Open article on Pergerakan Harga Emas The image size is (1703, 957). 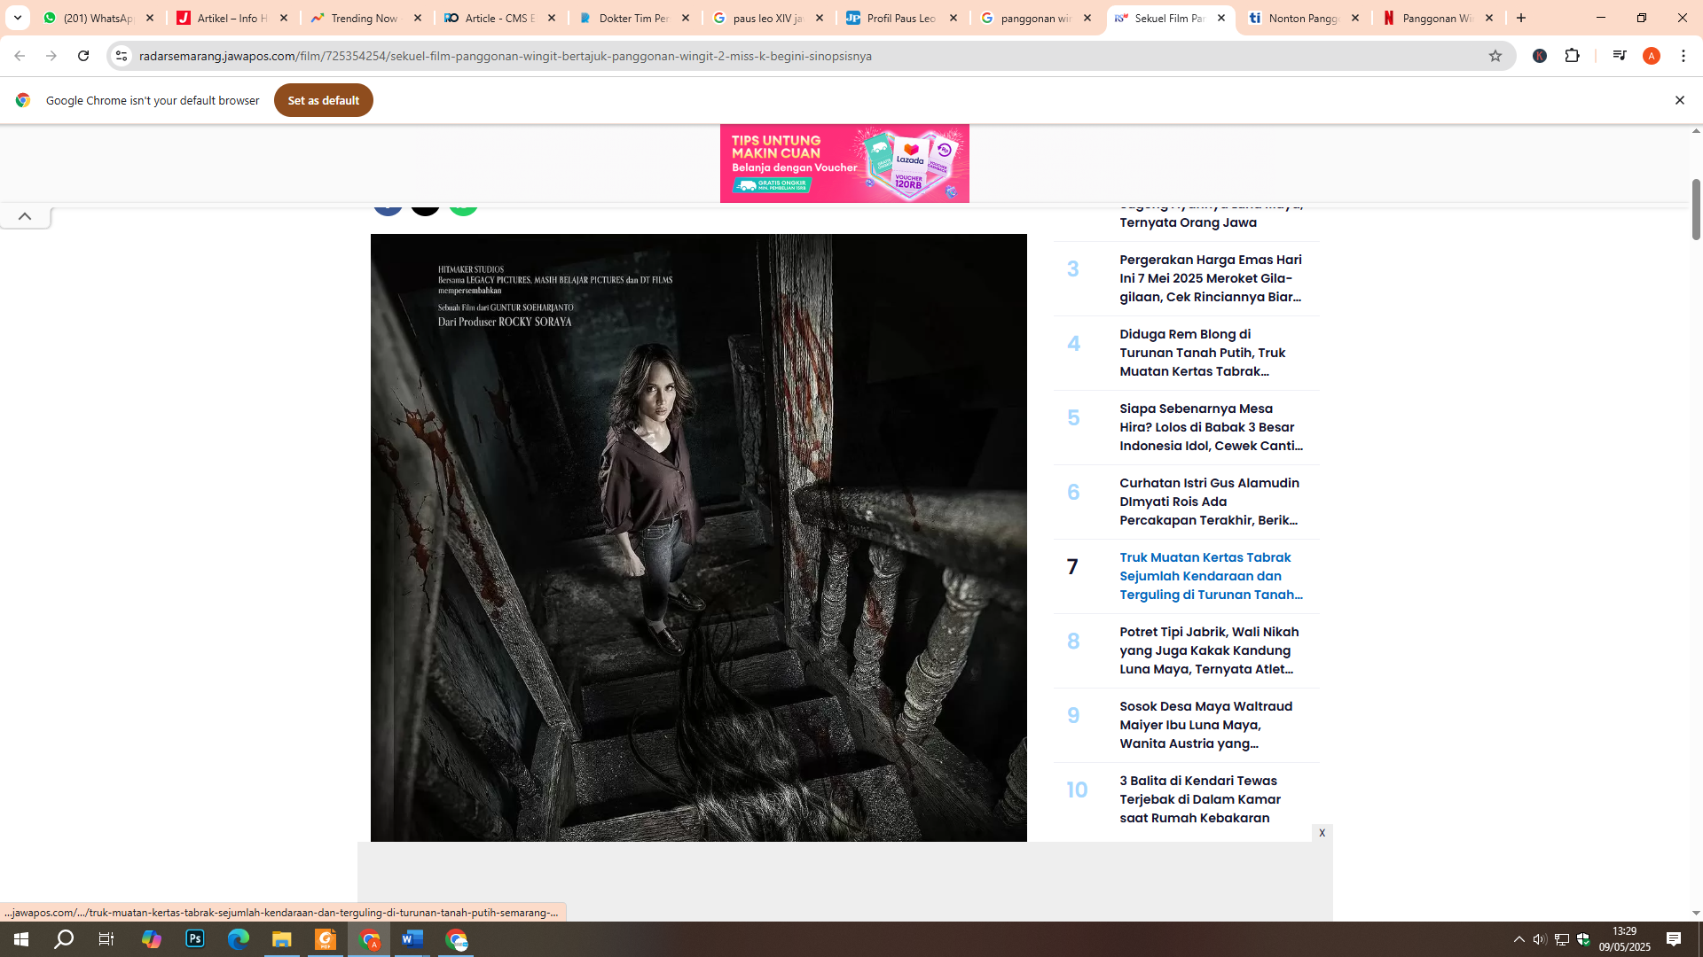click(x=1211, y=278)
